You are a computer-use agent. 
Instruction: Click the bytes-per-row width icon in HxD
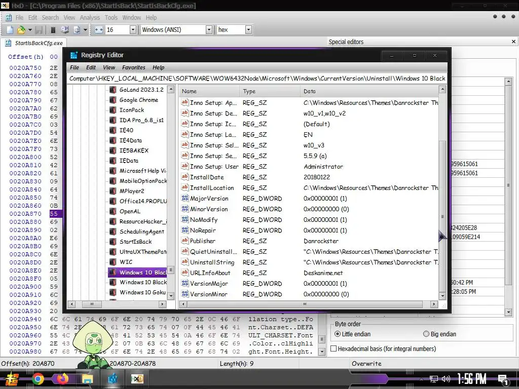click(x=99, y=30)
